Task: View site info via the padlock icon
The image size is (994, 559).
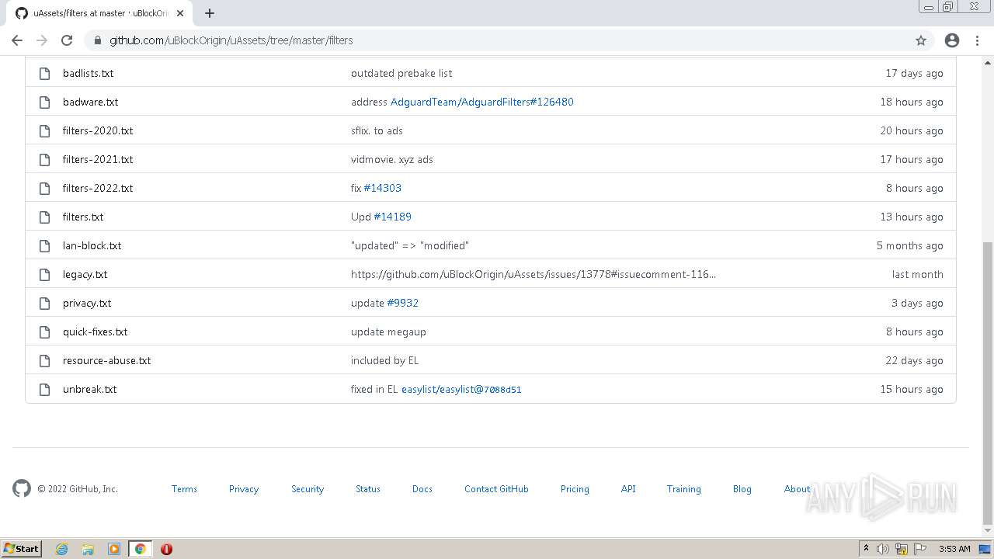Action: coord(97,40)
